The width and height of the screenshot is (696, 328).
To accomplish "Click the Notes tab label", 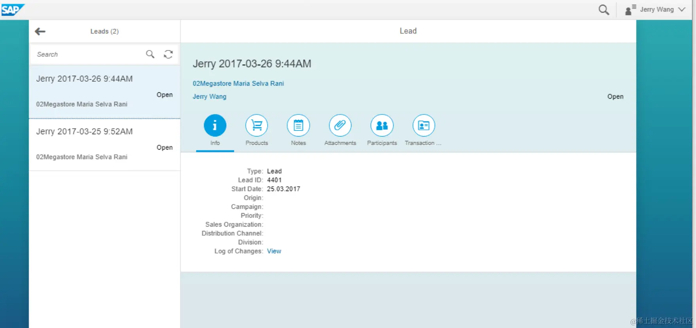I will [299, 143].
